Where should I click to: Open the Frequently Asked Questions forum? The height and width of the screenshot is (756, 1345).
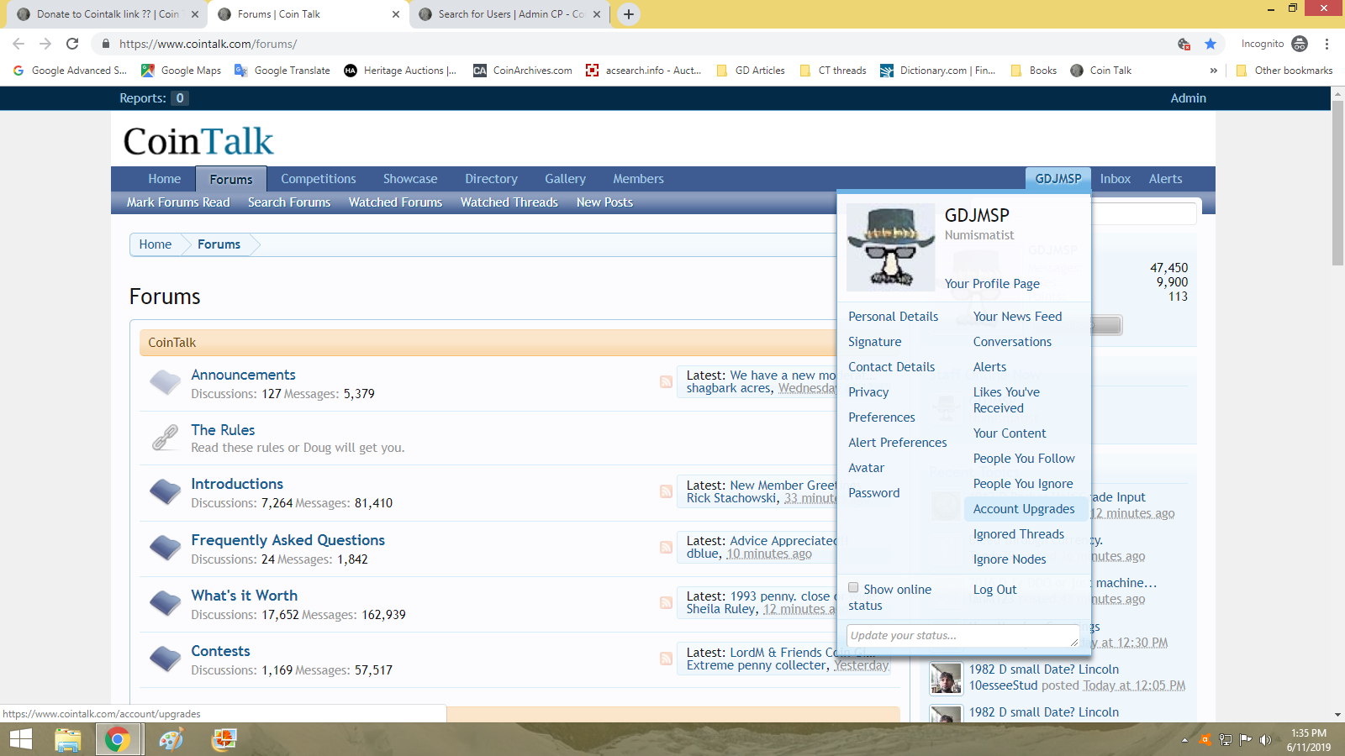(x=287, y=540)
